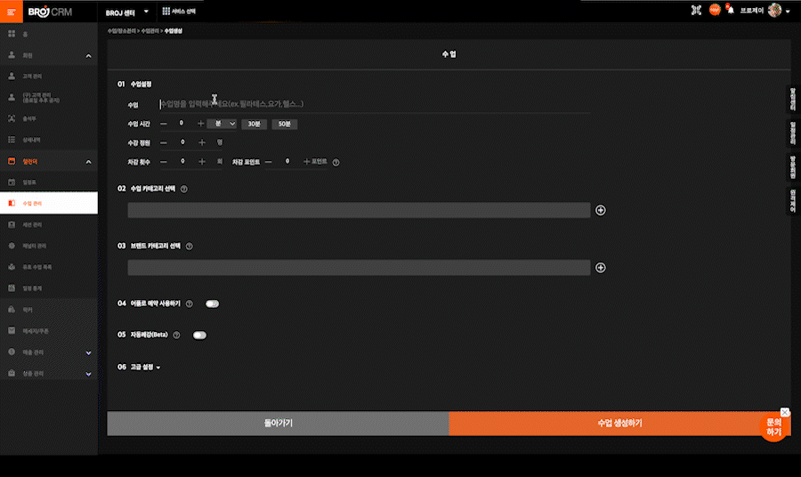Open the 서비스 선택 grid menu
Screen dimensions: 801x477
coord(179,12)
